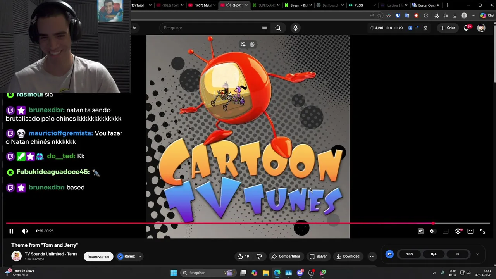
Task: Like the video with 19 likes
Action: tap(243, 257)
